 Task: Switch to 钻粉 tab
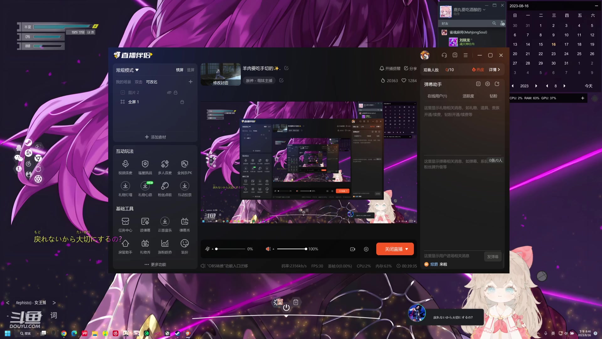click(494, 96)
